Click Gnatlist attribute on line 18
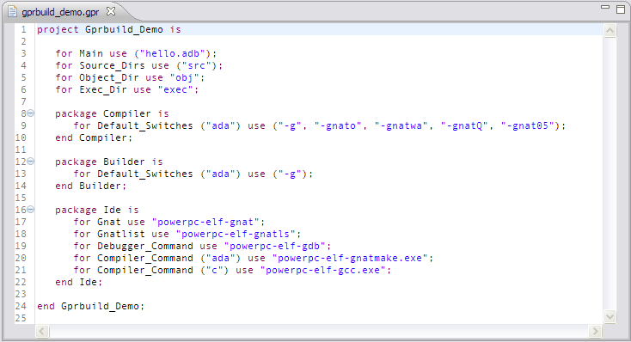Image resolution: width=631 pixels, height=342 pixels. pos(120,235)
